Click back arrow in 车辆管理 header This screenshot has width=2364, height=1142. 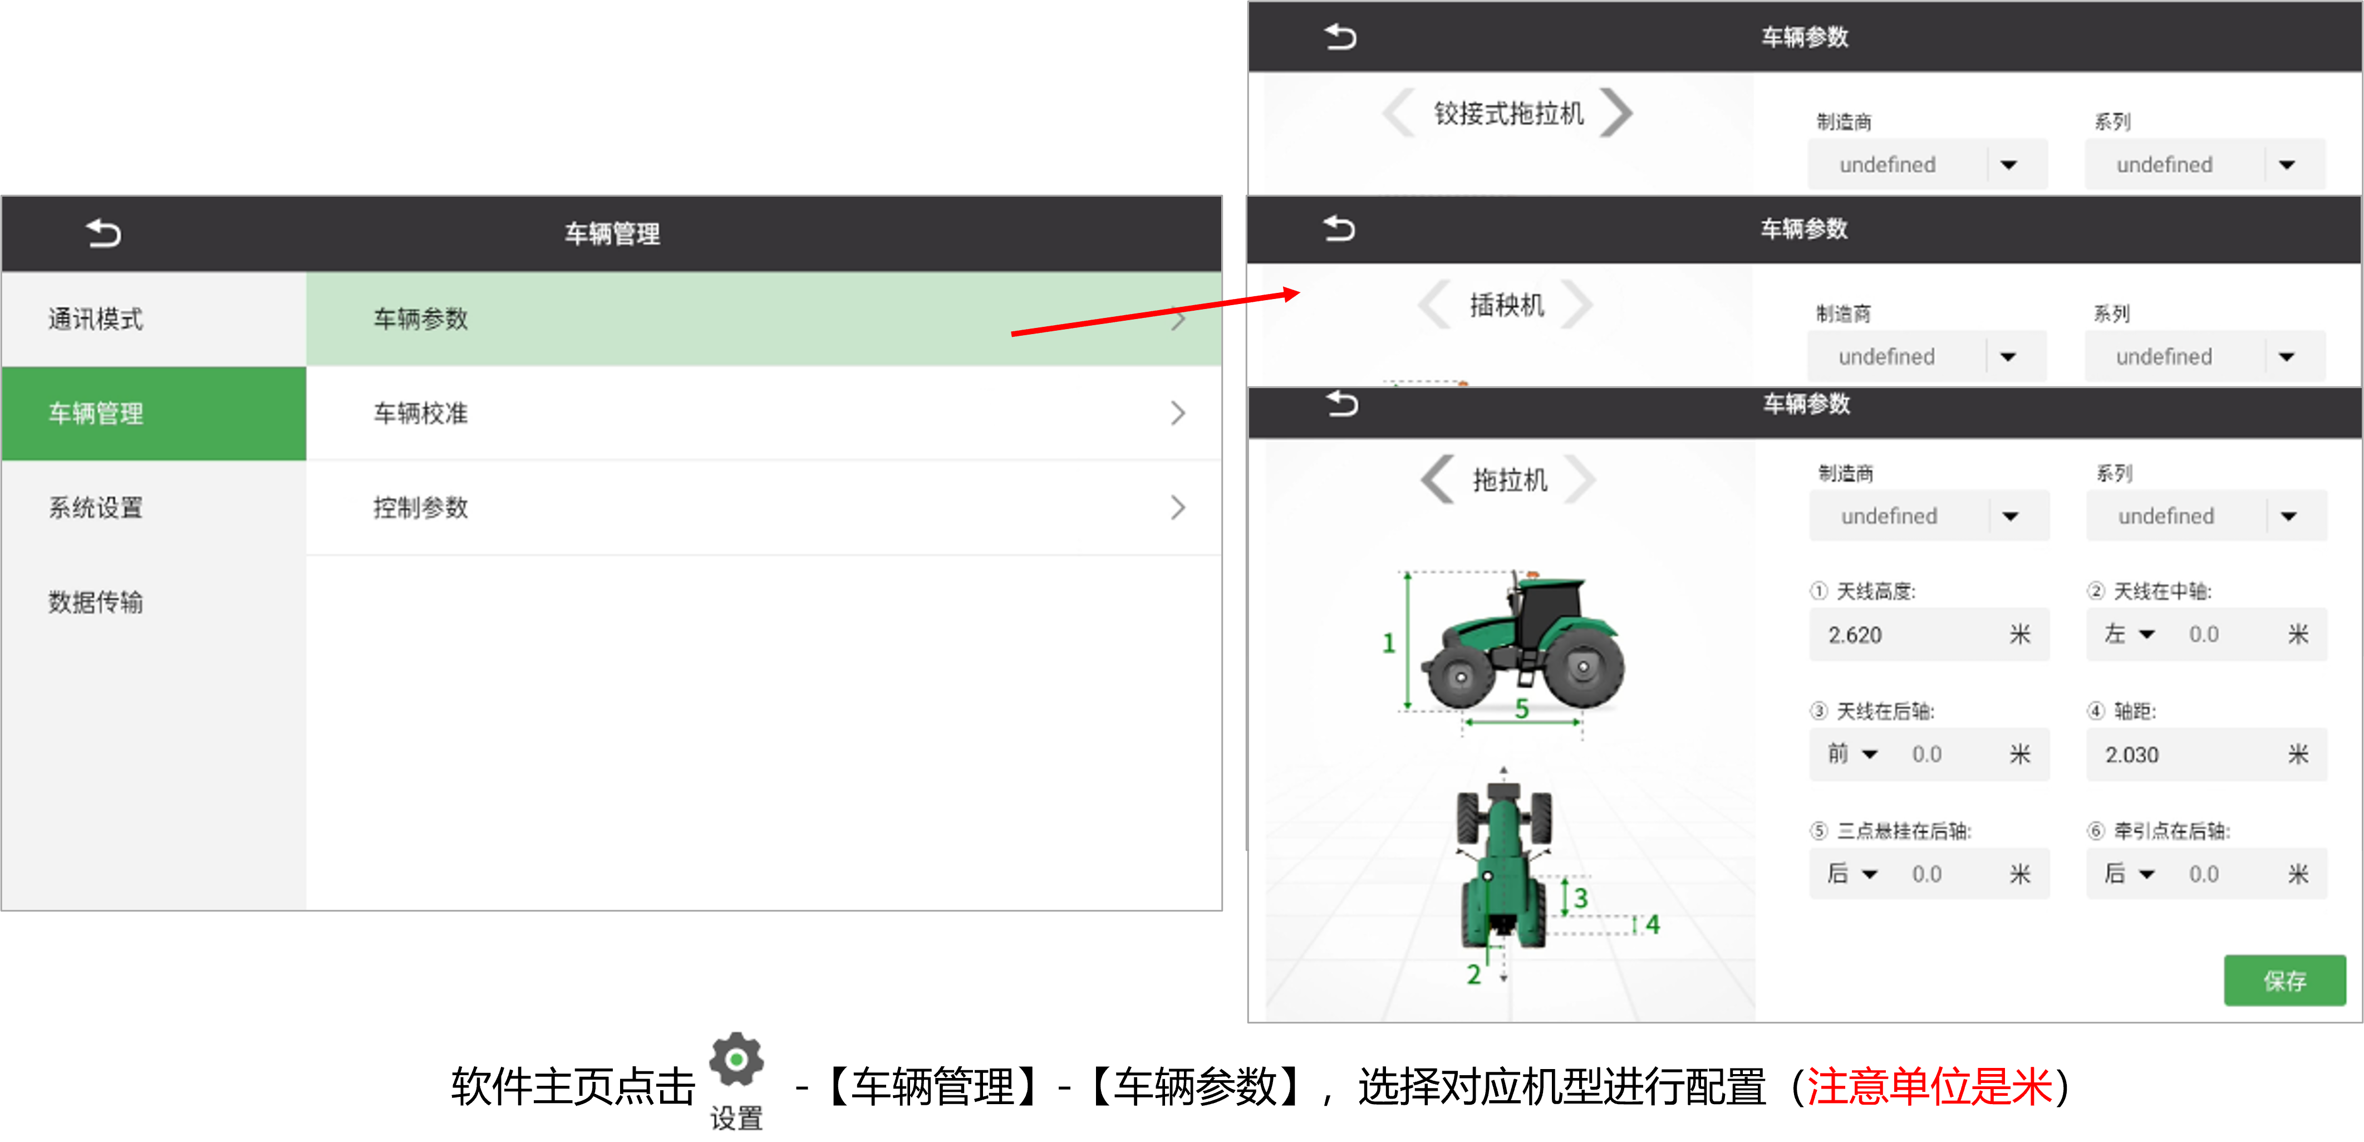point(103,233)
